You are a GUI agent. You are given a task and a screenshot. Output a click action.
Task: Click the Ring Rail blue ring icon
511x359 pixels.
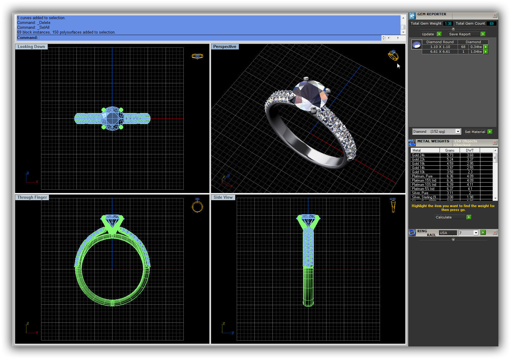[412, 233]
